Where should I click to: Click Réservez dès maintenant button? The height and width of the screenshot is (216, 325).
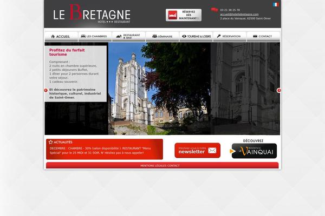tap(184, 15)
